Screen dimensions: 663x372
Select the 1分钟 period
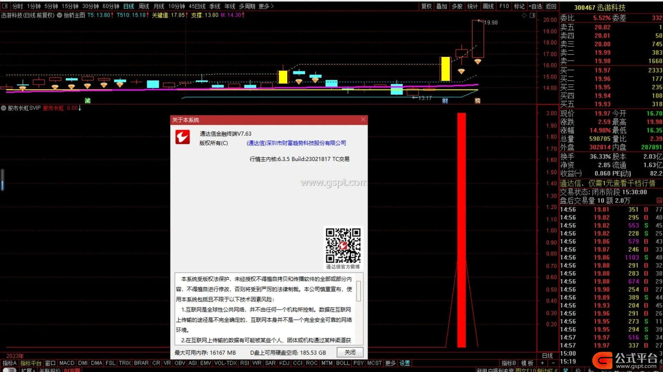(x=34, y=6)
